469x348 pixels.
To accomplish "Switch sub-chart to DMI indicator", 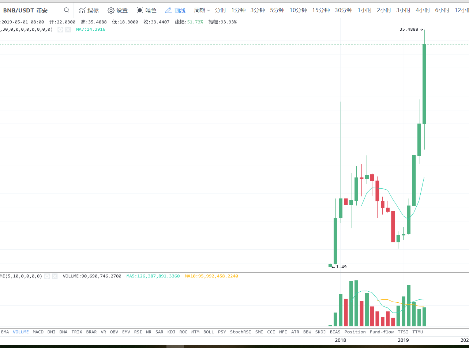I will tap(51, 332).
